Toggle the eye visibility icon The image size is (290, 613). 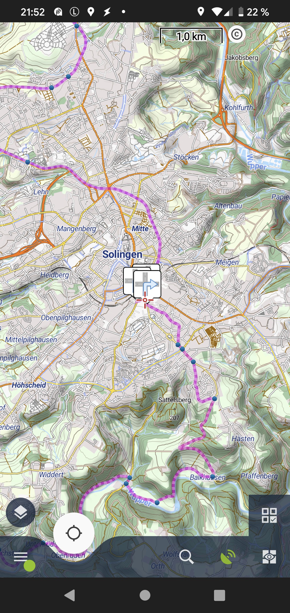tap(269, 557)
